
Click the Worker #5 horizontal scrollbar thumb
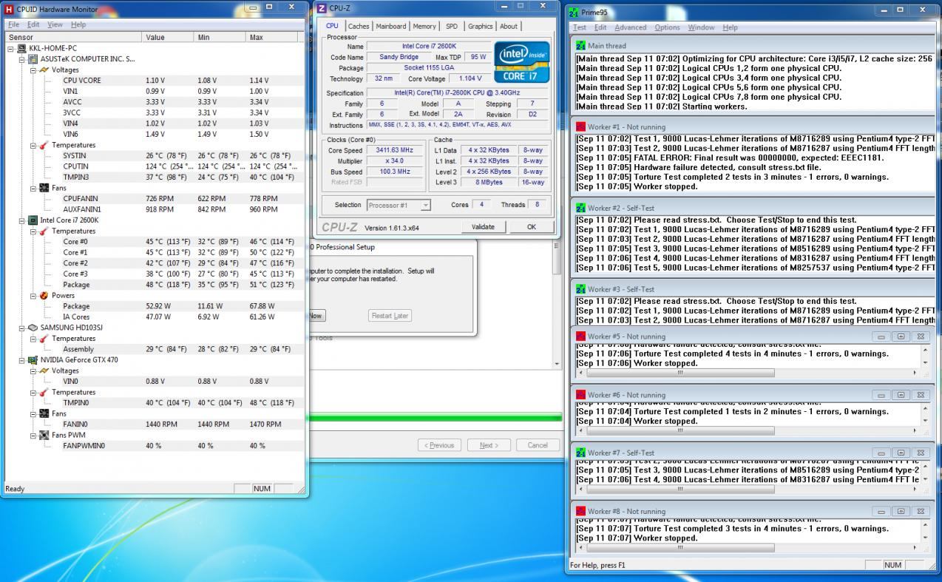click(680, 373)
